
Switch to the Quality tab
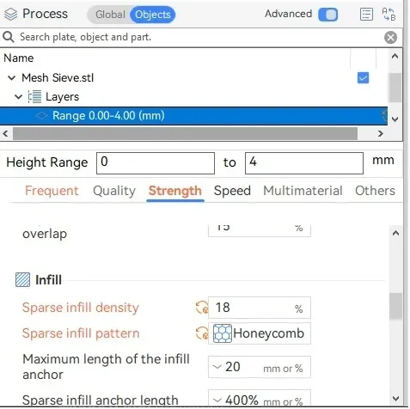114,191
